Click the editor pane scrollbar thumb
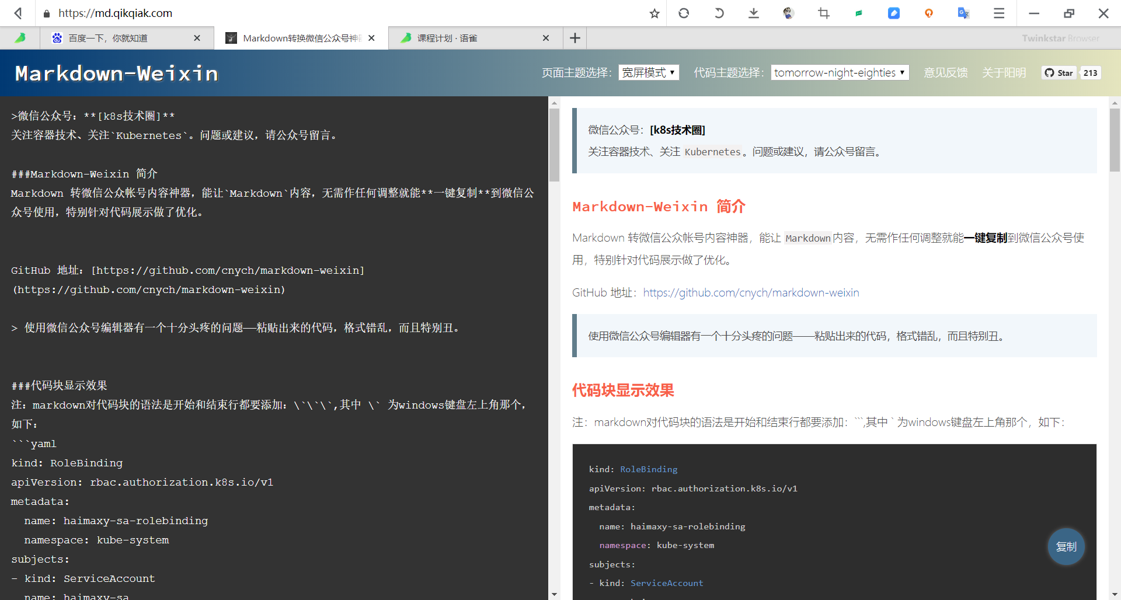This screenshot has height=600, width=1121. (x=554, y=145)
